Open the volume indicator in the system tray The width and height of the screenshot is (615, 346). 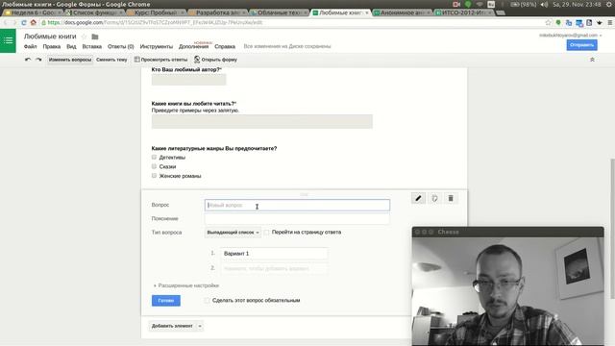pos(544,4)
